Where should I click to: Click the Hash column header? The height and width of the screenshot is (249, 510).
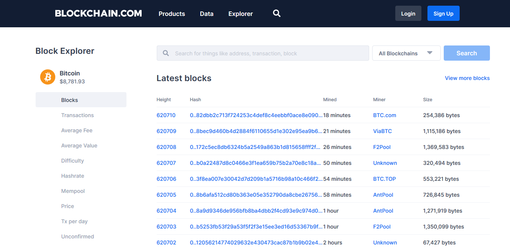pos(195,100)
